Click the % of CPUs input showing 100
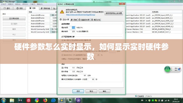Image resolution: width=183 pixels, height=103 pixels. (x=72, y=28)
